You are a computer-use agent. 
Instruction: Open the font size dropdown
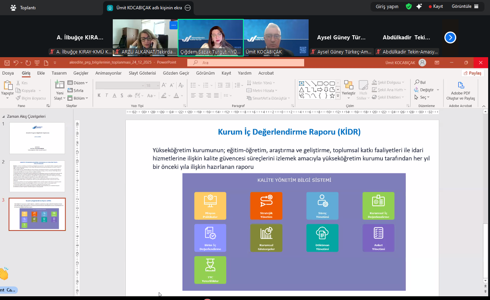(158, 85)
